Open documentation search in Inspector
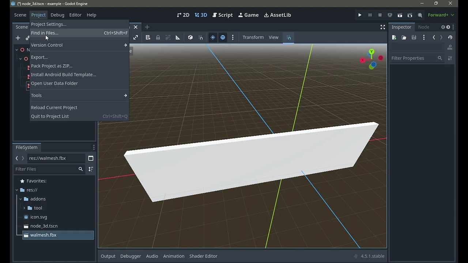The image size is (468, 263). [450, 47]
